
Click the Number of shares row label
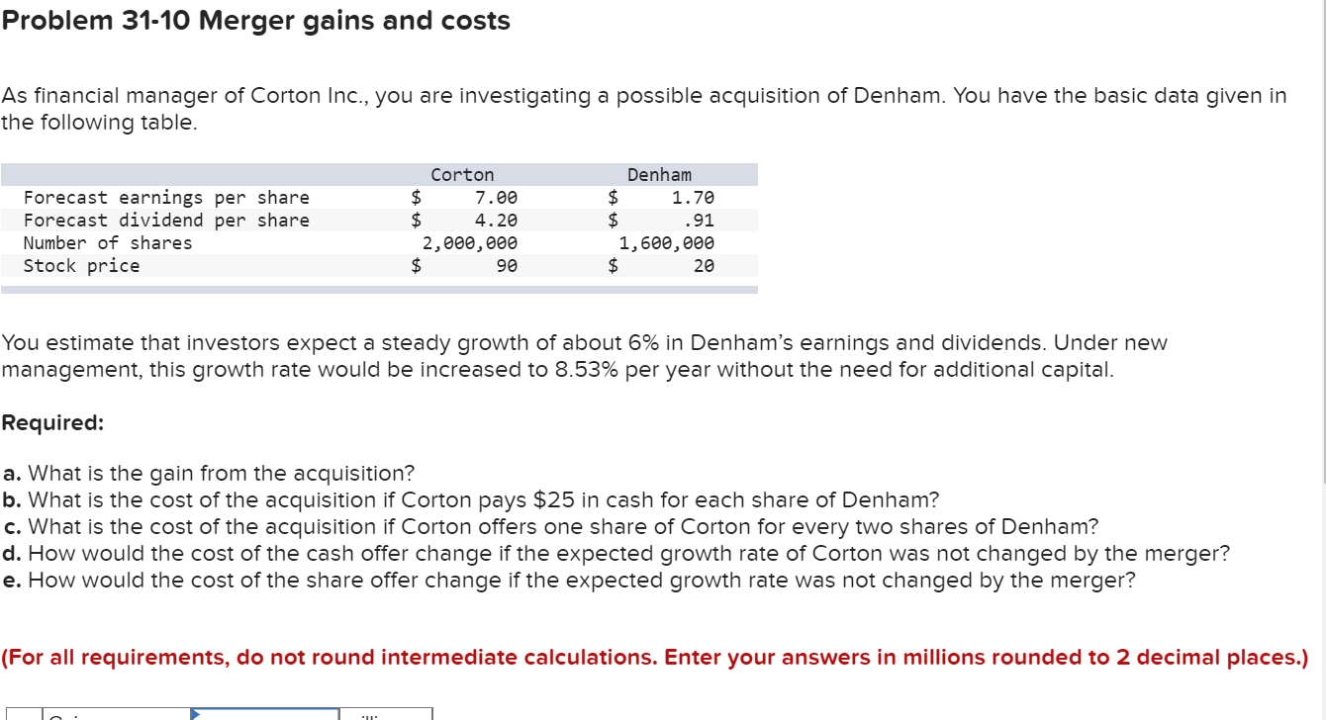click(x=108, y=243)
